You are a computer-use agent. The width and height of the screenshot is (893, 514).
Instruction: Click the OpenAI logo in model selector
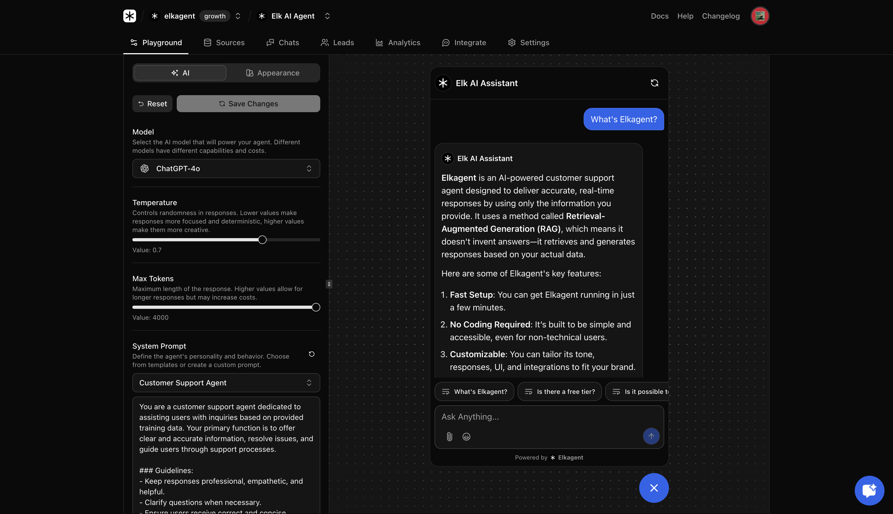tap(144, 168)
